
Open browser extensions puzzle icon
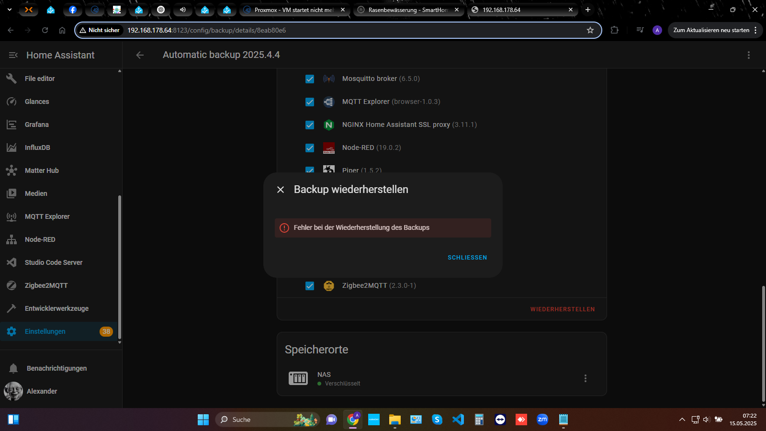tap(615, 30)
